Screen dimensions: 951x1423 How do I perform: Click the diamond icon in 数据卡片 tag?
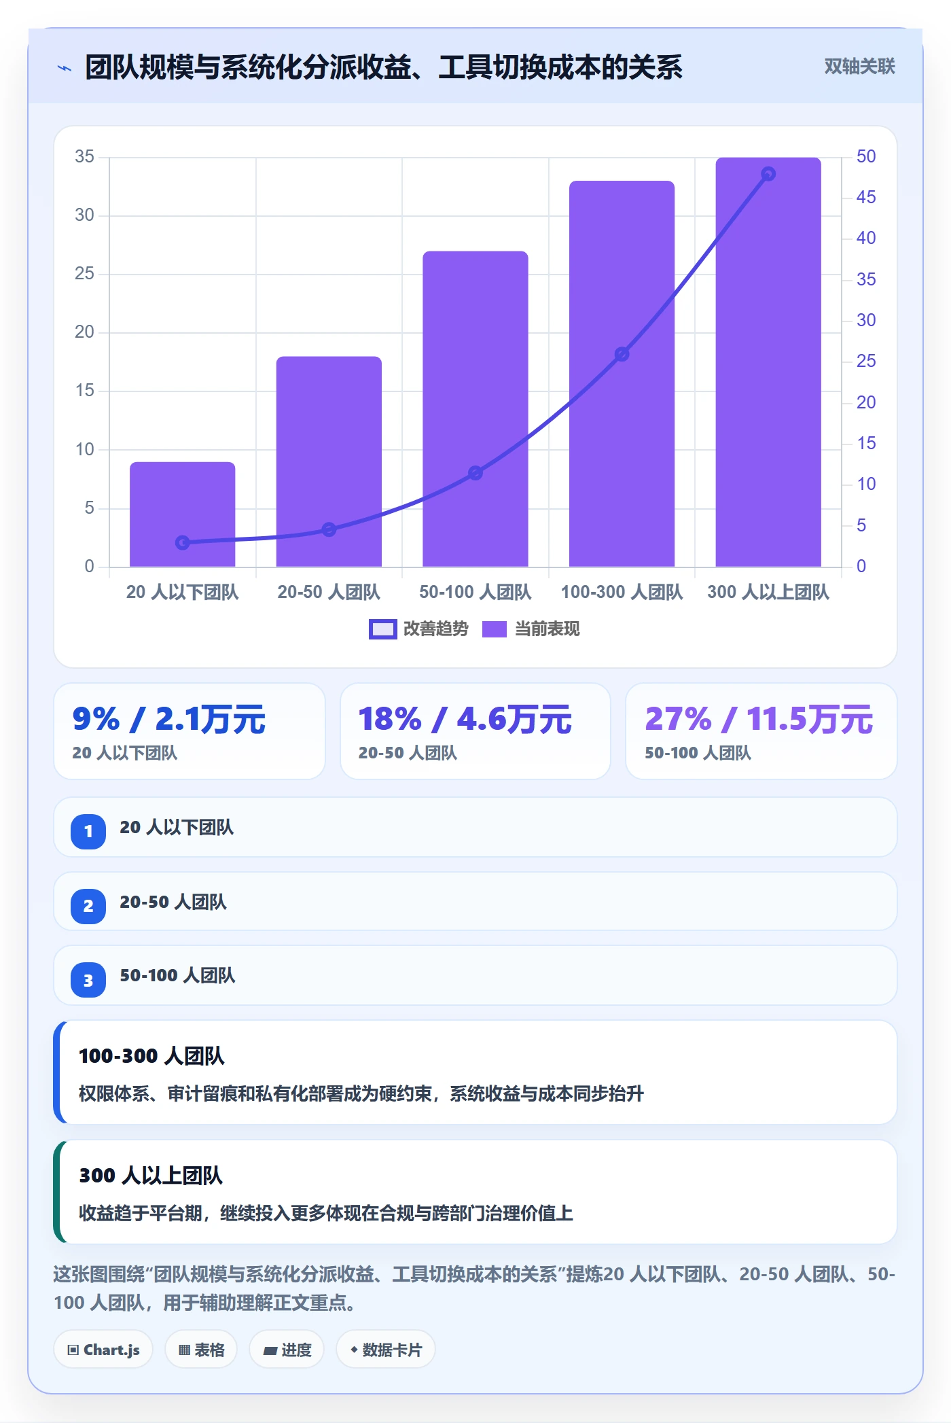click(x=354, y=1350)
